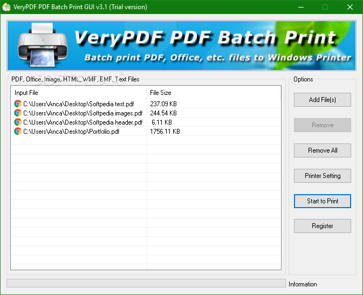Click the Chrome icon beside Softpedia header.pdf
The height and width of the screenshot is (295, 363).
point(18,122)
